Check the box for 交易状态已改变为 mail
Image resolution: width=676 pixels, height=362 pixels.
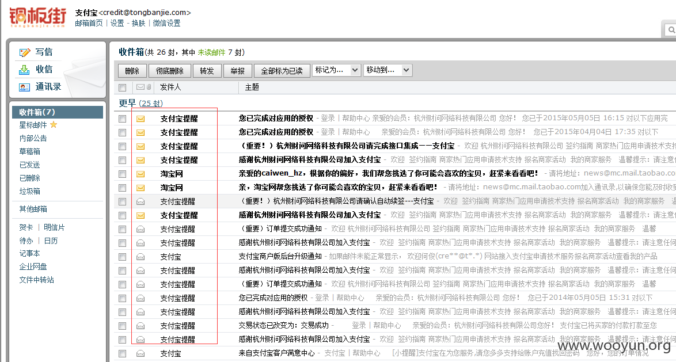(x=123, y=326)
